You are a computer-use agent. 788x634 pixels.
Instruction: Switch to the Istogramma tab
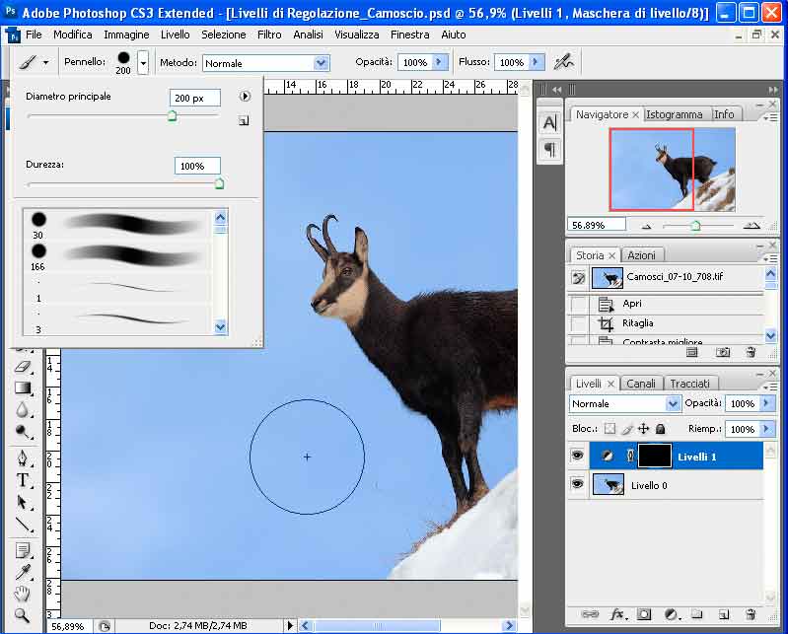tap(675, 114)
